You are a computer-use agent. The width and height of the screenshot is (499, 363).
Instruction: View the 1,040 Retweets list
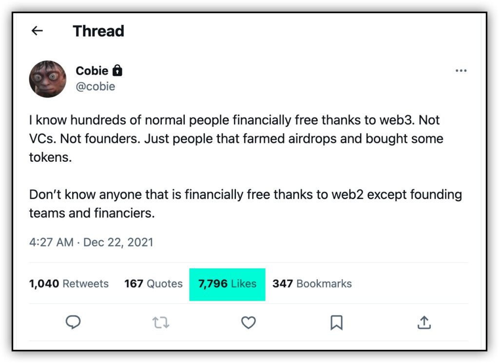[x=69, y=284]
